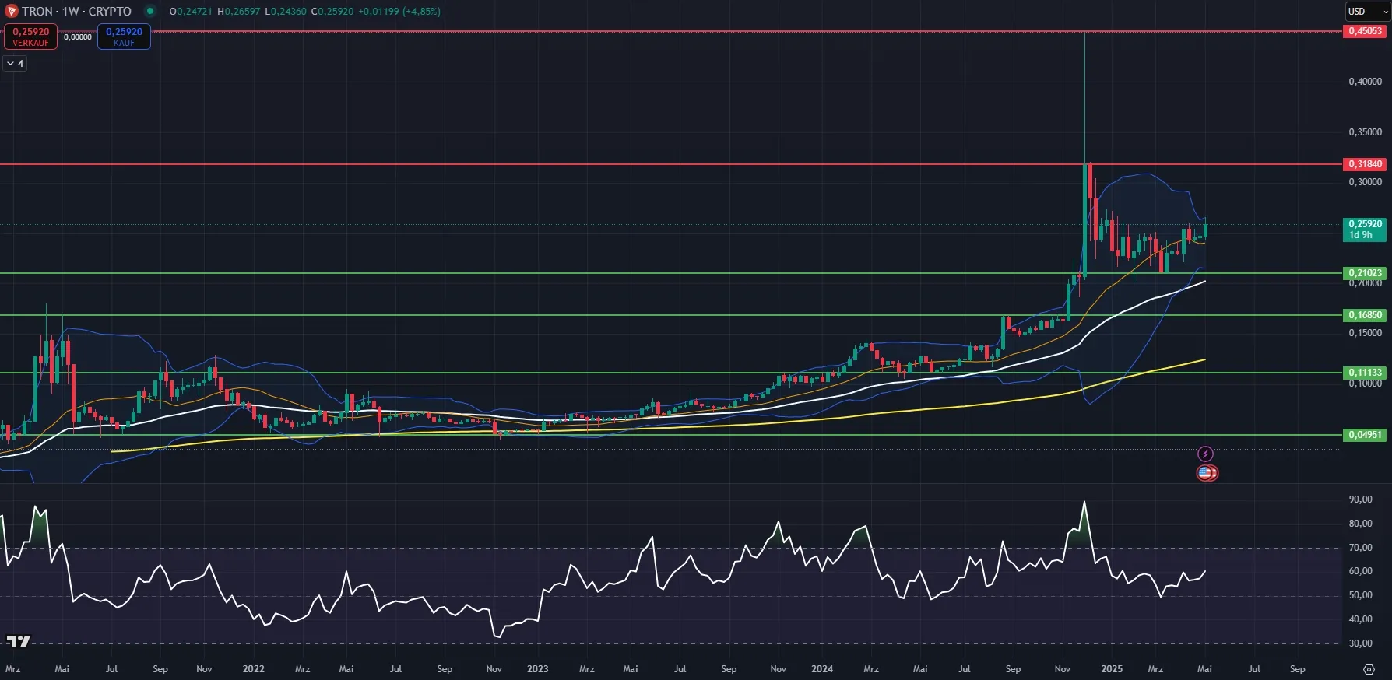
Task: Click the 0,40000 price axis label
Action: [1365, 82]
